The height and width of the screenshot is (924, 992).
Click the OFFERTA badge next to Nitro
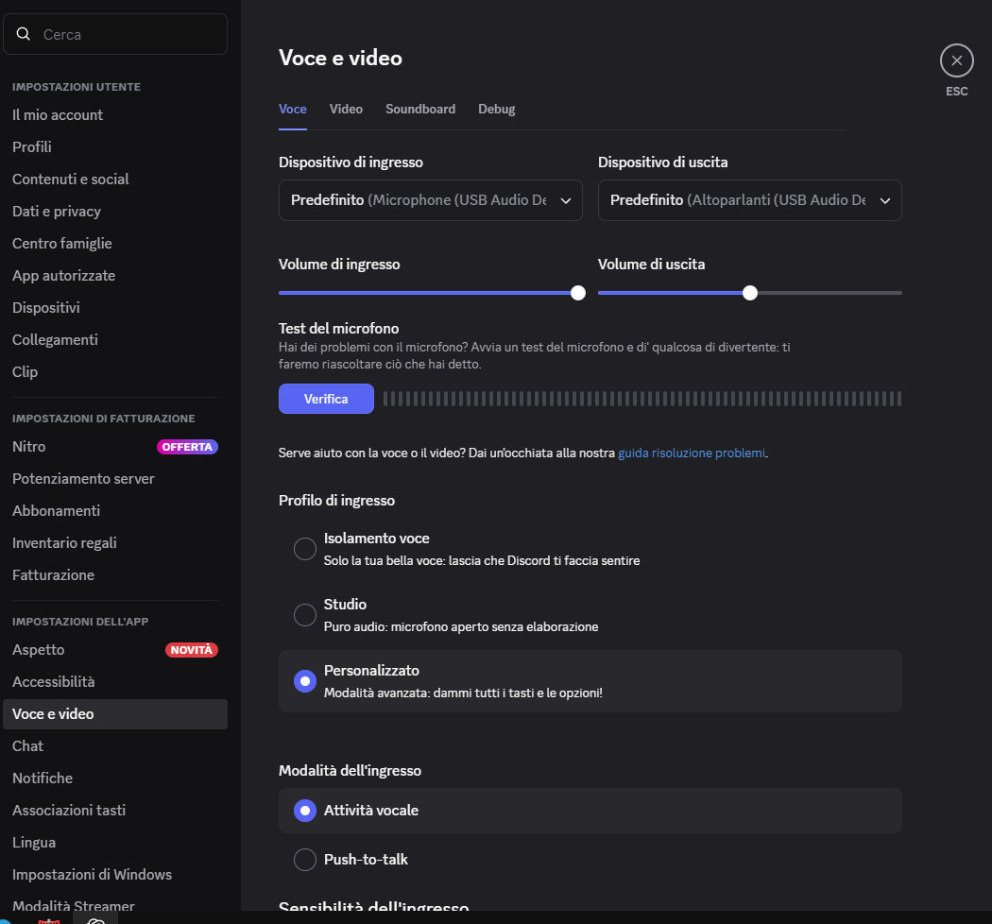(x=187, y=447)
